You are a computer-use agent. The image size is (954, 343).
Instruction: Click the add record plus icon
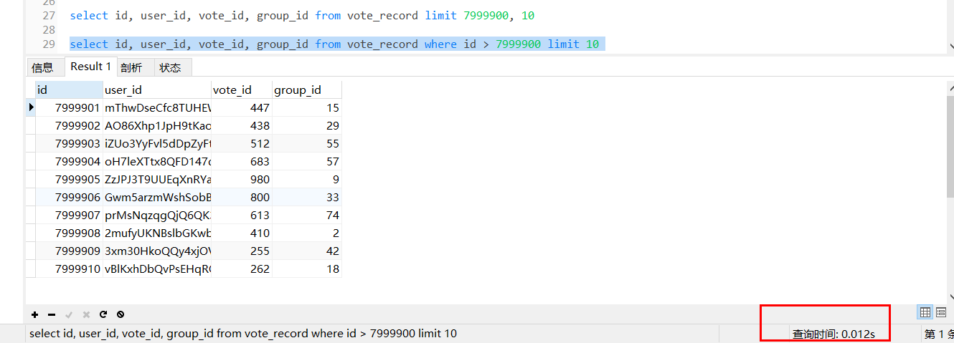click(x=34, y=314)
